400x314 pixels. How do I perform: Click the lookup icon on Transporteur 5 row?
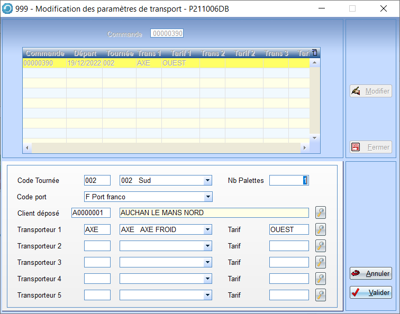(x=320, y=295)
